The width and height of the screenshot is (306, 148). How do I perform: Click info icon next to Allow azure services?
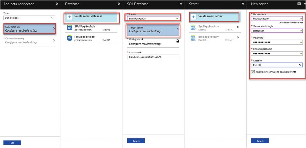tap(295, 72)
